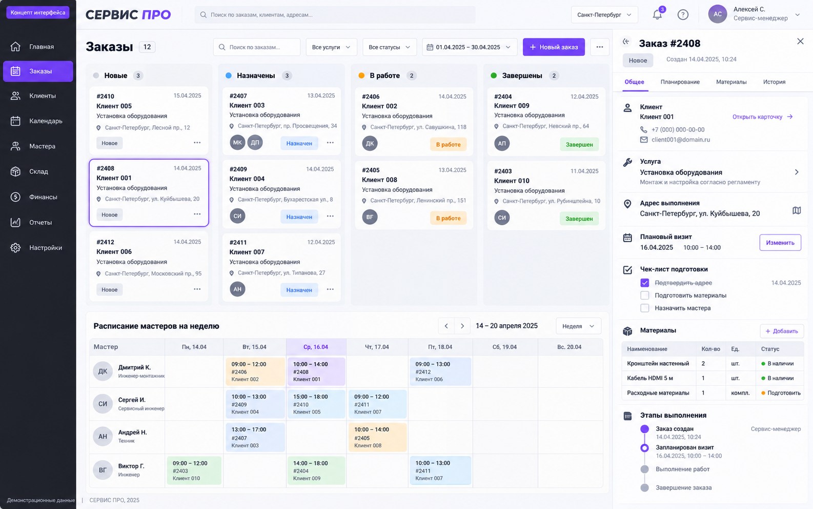Open the Санкт-Петербург city selector

604,15
